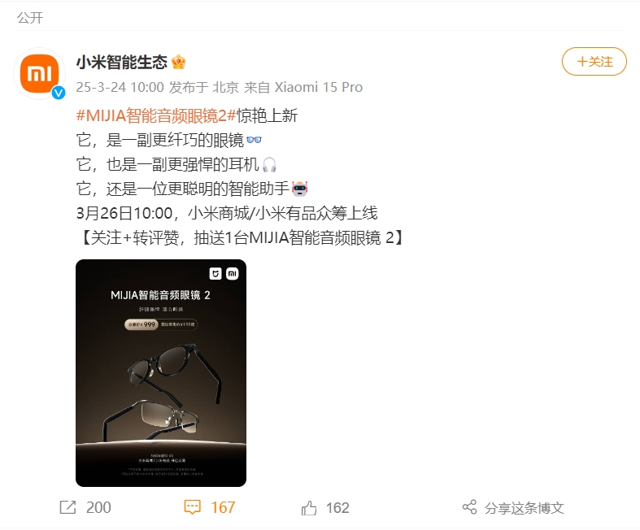The width and height of the screenshot is (640, 530).
Task: Click the headphones emoji in the post
Action: pos(269,164)
